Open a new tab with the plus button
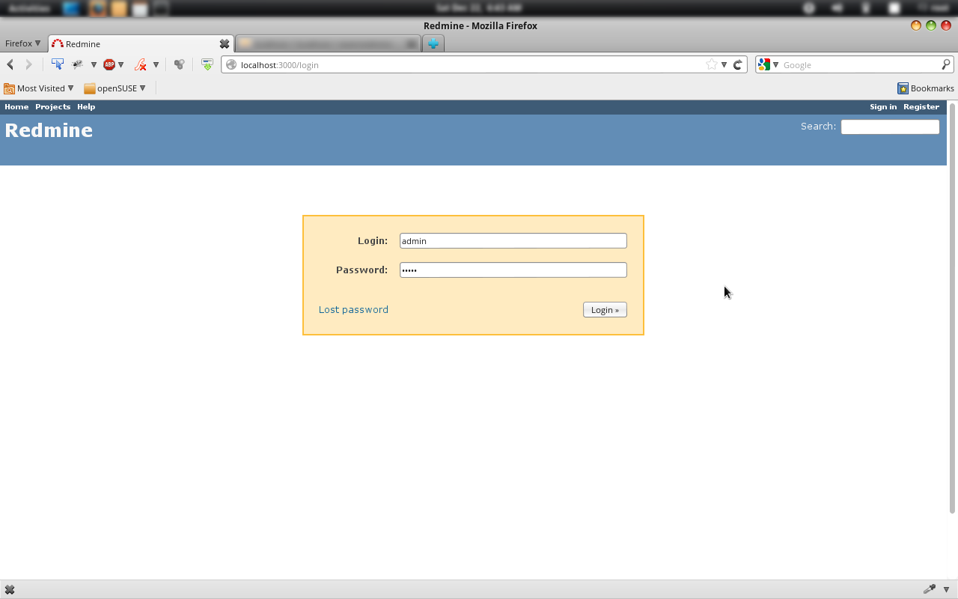 pos(433,44)
